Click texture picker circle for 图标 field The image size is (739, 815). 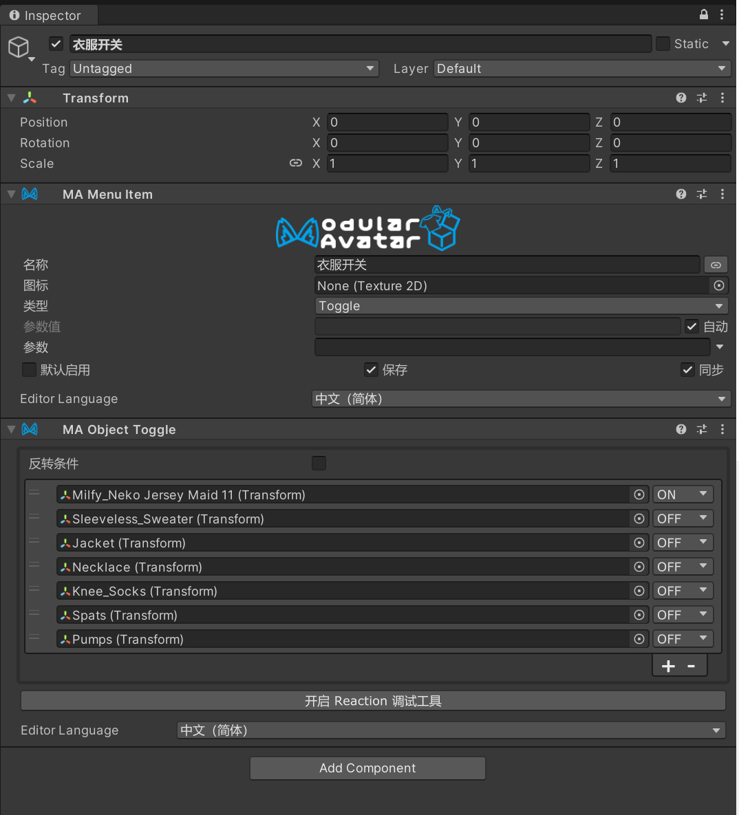(719, 285)
